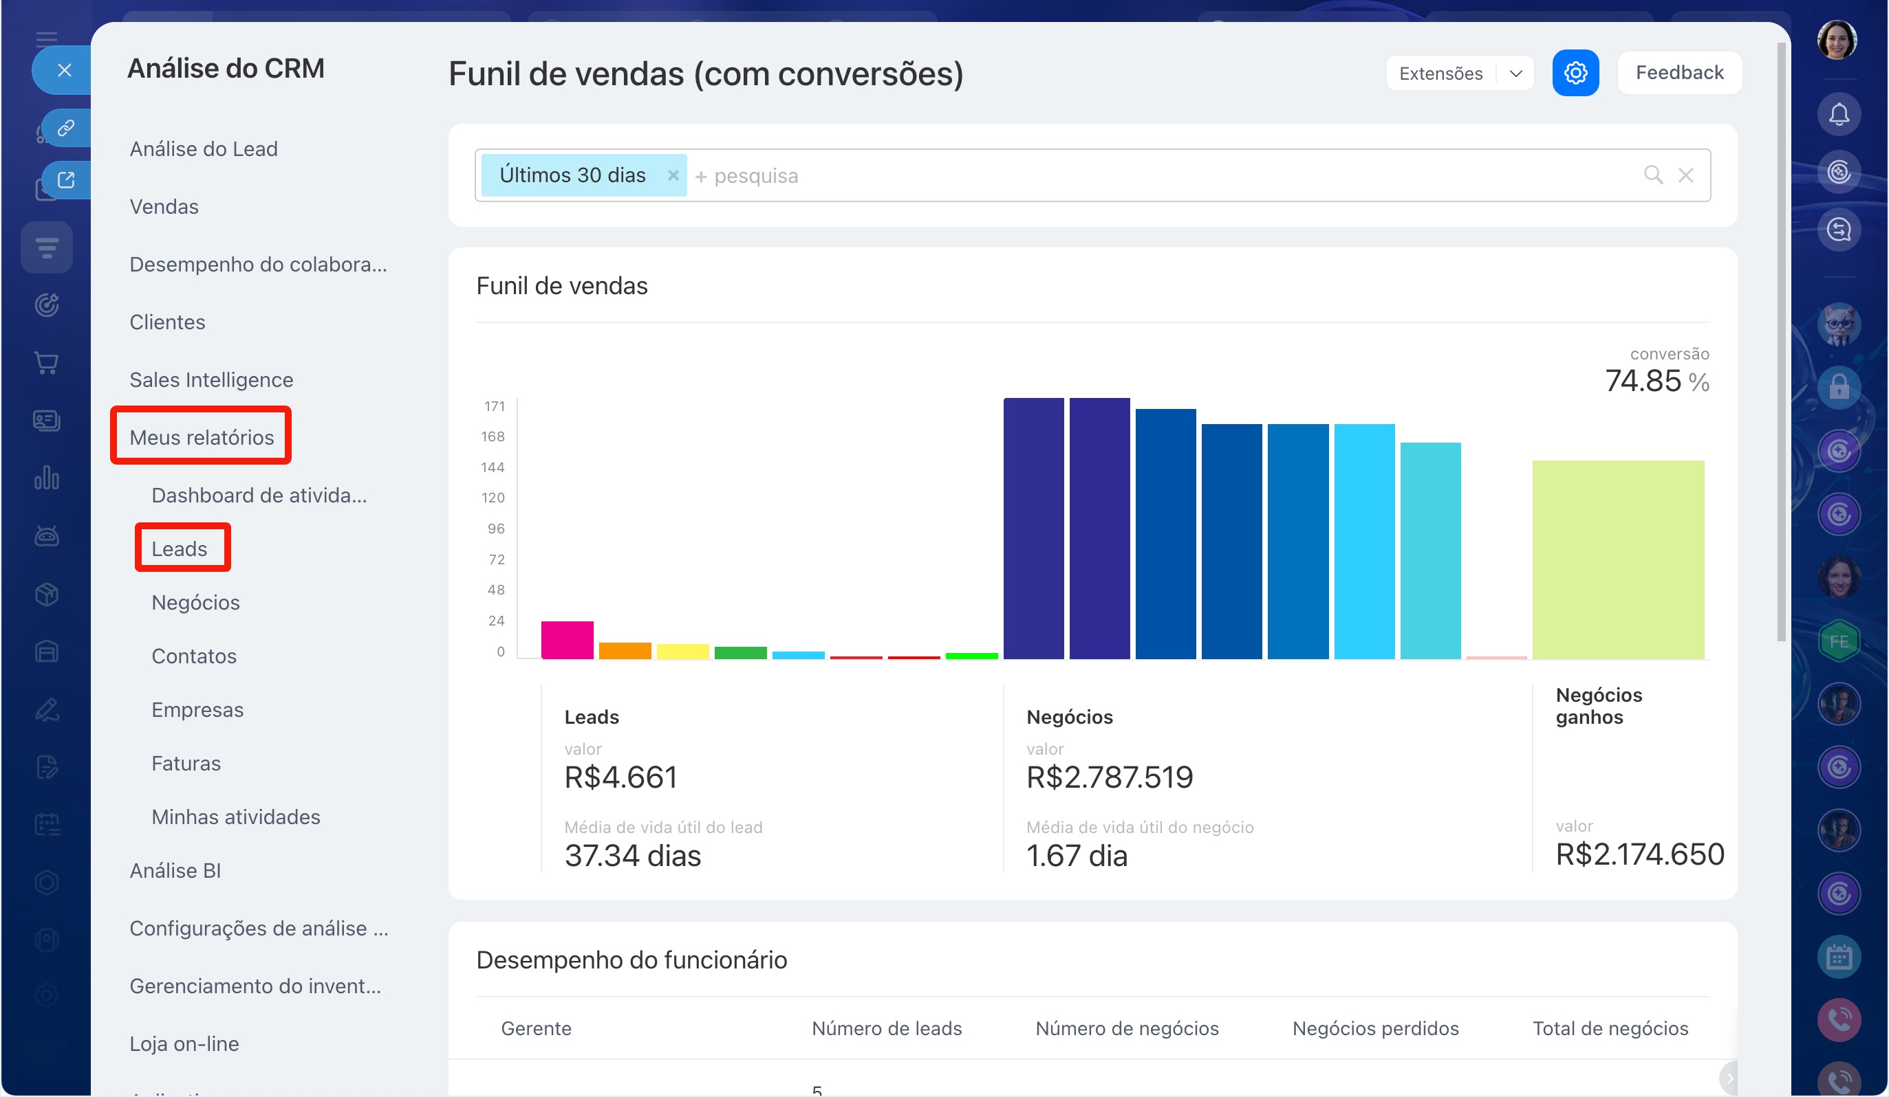Select Negócios under Meus relatórios
Image resolution: width=1889 pixels, height=1097 pixels.
pyautogui.click(x=195, y=603)
